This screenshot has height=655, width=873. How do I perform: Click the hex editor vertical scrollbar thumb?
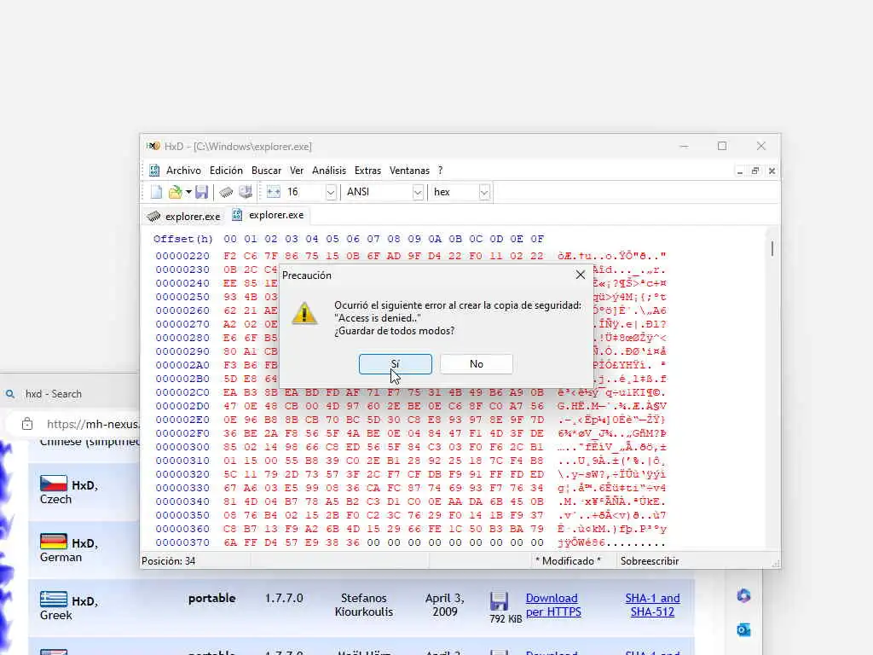[x=772, y=248]
